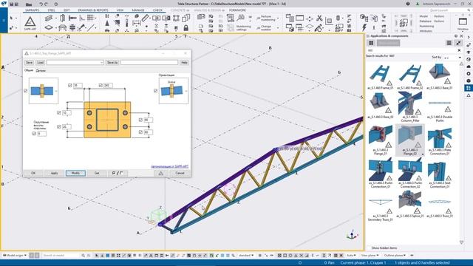This screenshot has height=266, width=473.
Task: Select the steel beam tool icon
Action: tap(48, 18)
